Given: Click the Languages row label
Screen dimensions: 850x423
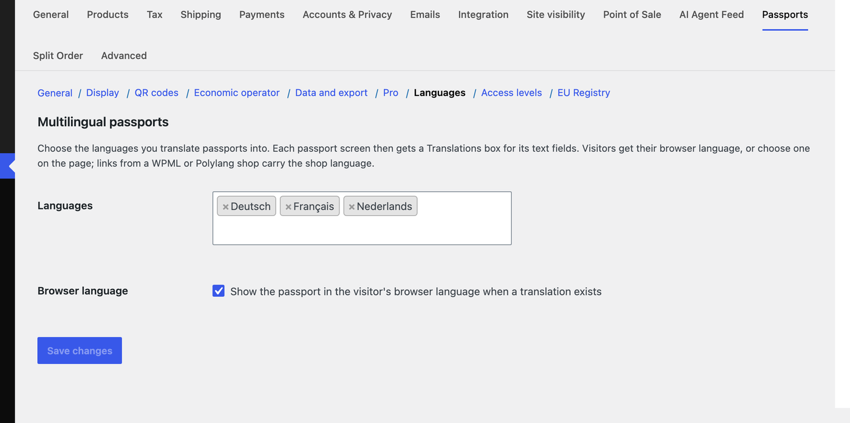Looking at the screenshot, I should 65,206.
